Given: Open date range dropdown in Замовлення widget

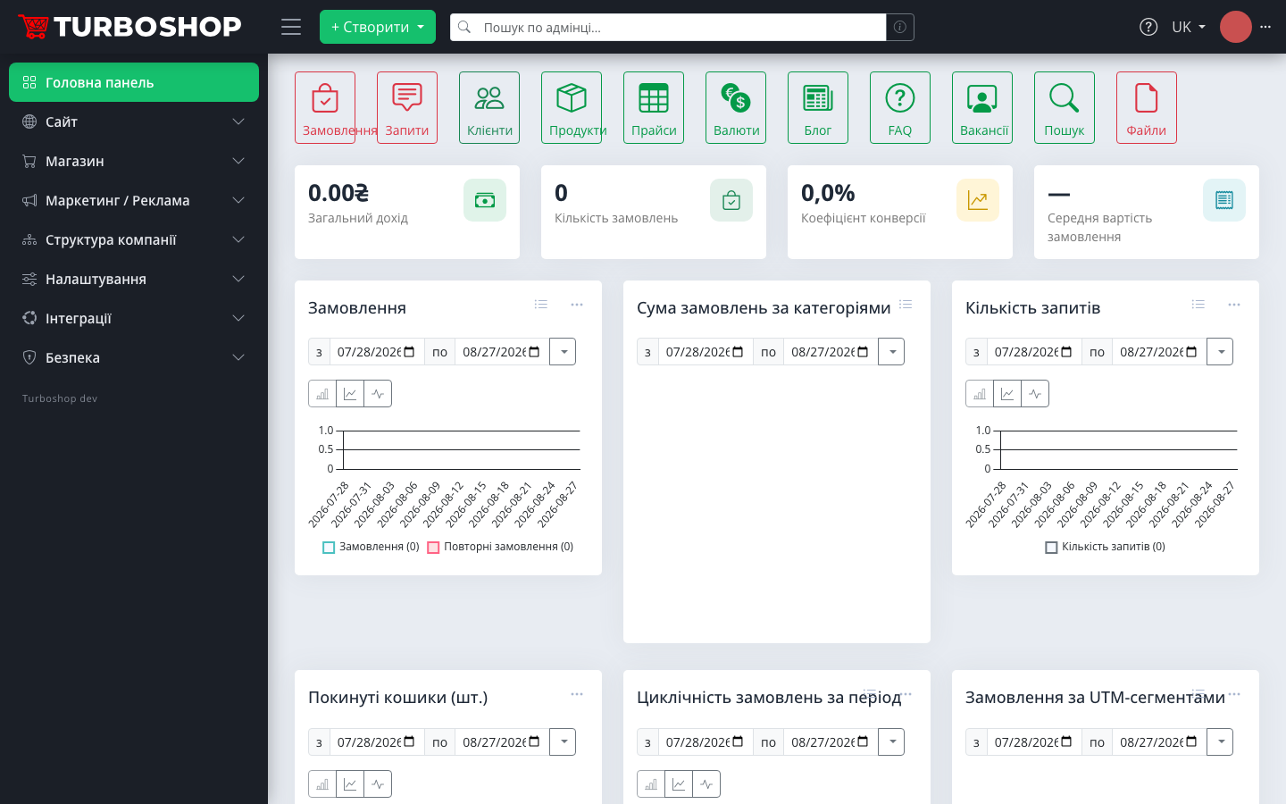Looking at the screenshot, I should click(x=564, y=352).
